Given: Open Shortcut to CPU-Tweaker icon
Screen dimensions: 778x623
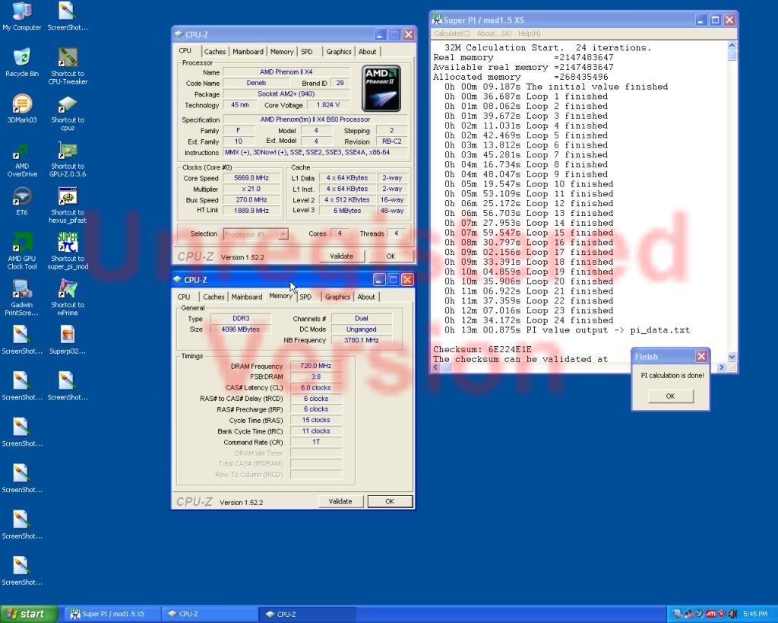Looking at the screenshot, I should (68, 67).
